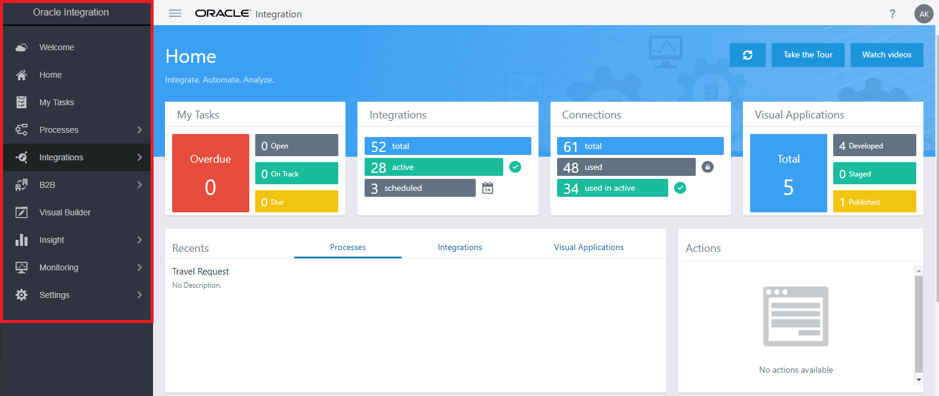939x396 pixels.
Task: Click the 52 total integrations bar
Action: click(448, 146)
